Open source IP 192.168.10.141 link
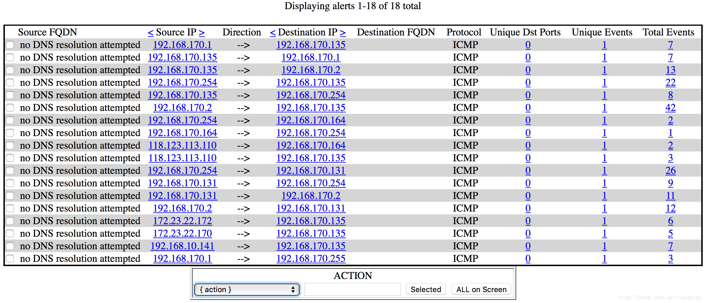 click(183, 246)
